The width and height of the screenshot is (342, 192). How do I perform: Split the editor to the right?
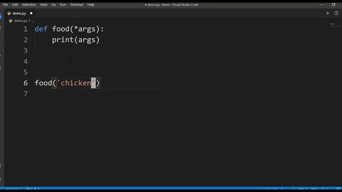[x=336, y=13]
